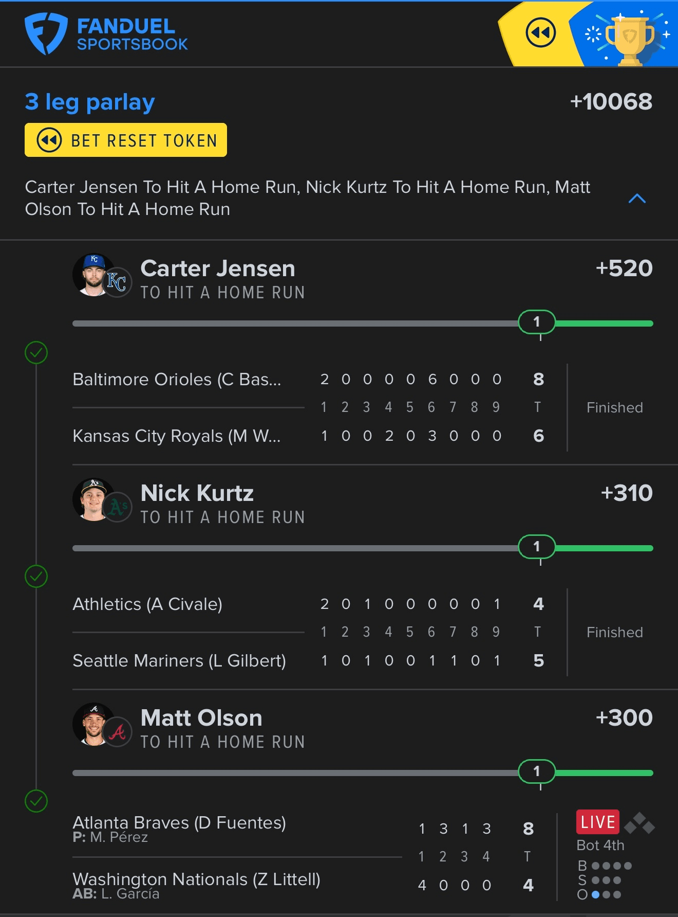Screen dimensions: 678x917
Task: Tap the yellow rewind icon in header
Action: click(x=541, y=33)
